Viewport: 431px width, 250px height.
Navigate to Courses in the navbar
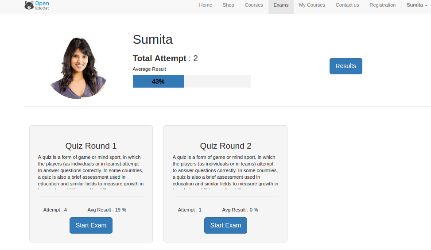coord(253,5)
